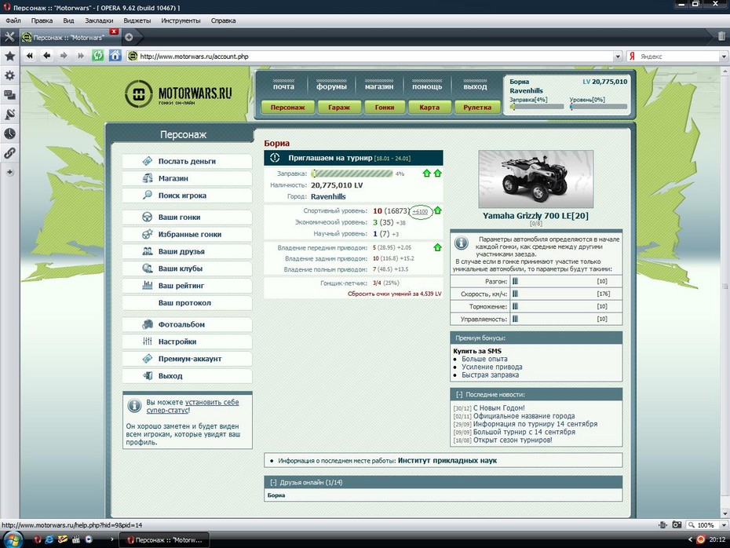Screen dimensions: 730x548
Task: Open the Opera panels wrench icon
Action: tap(9, 37)
